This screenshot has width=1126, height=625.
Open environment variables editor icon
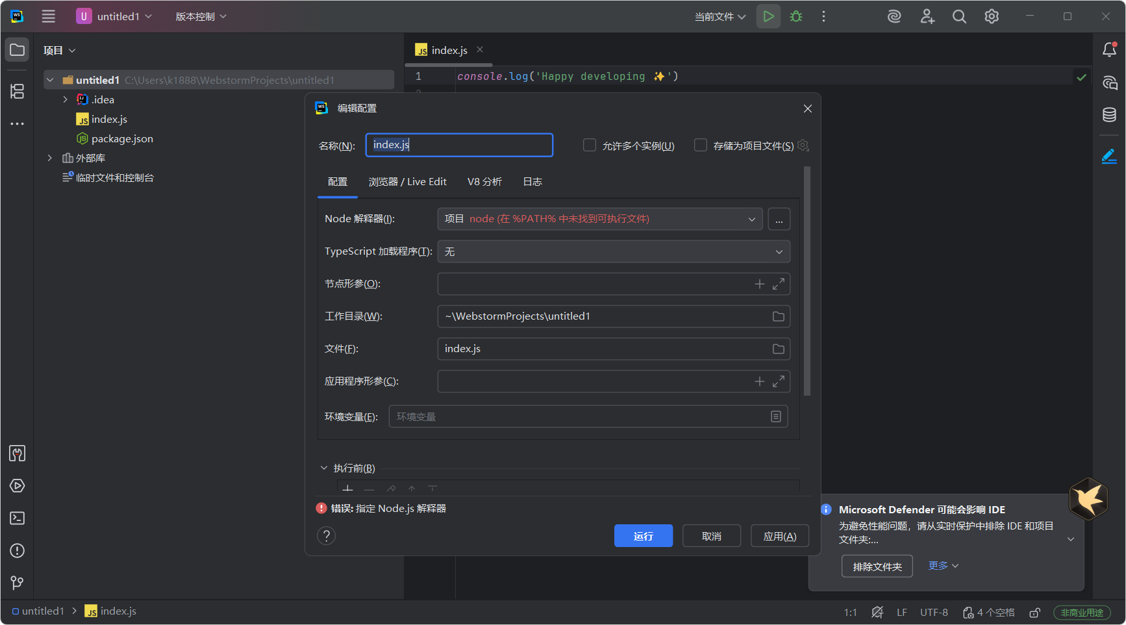click(x=775, y=416)
